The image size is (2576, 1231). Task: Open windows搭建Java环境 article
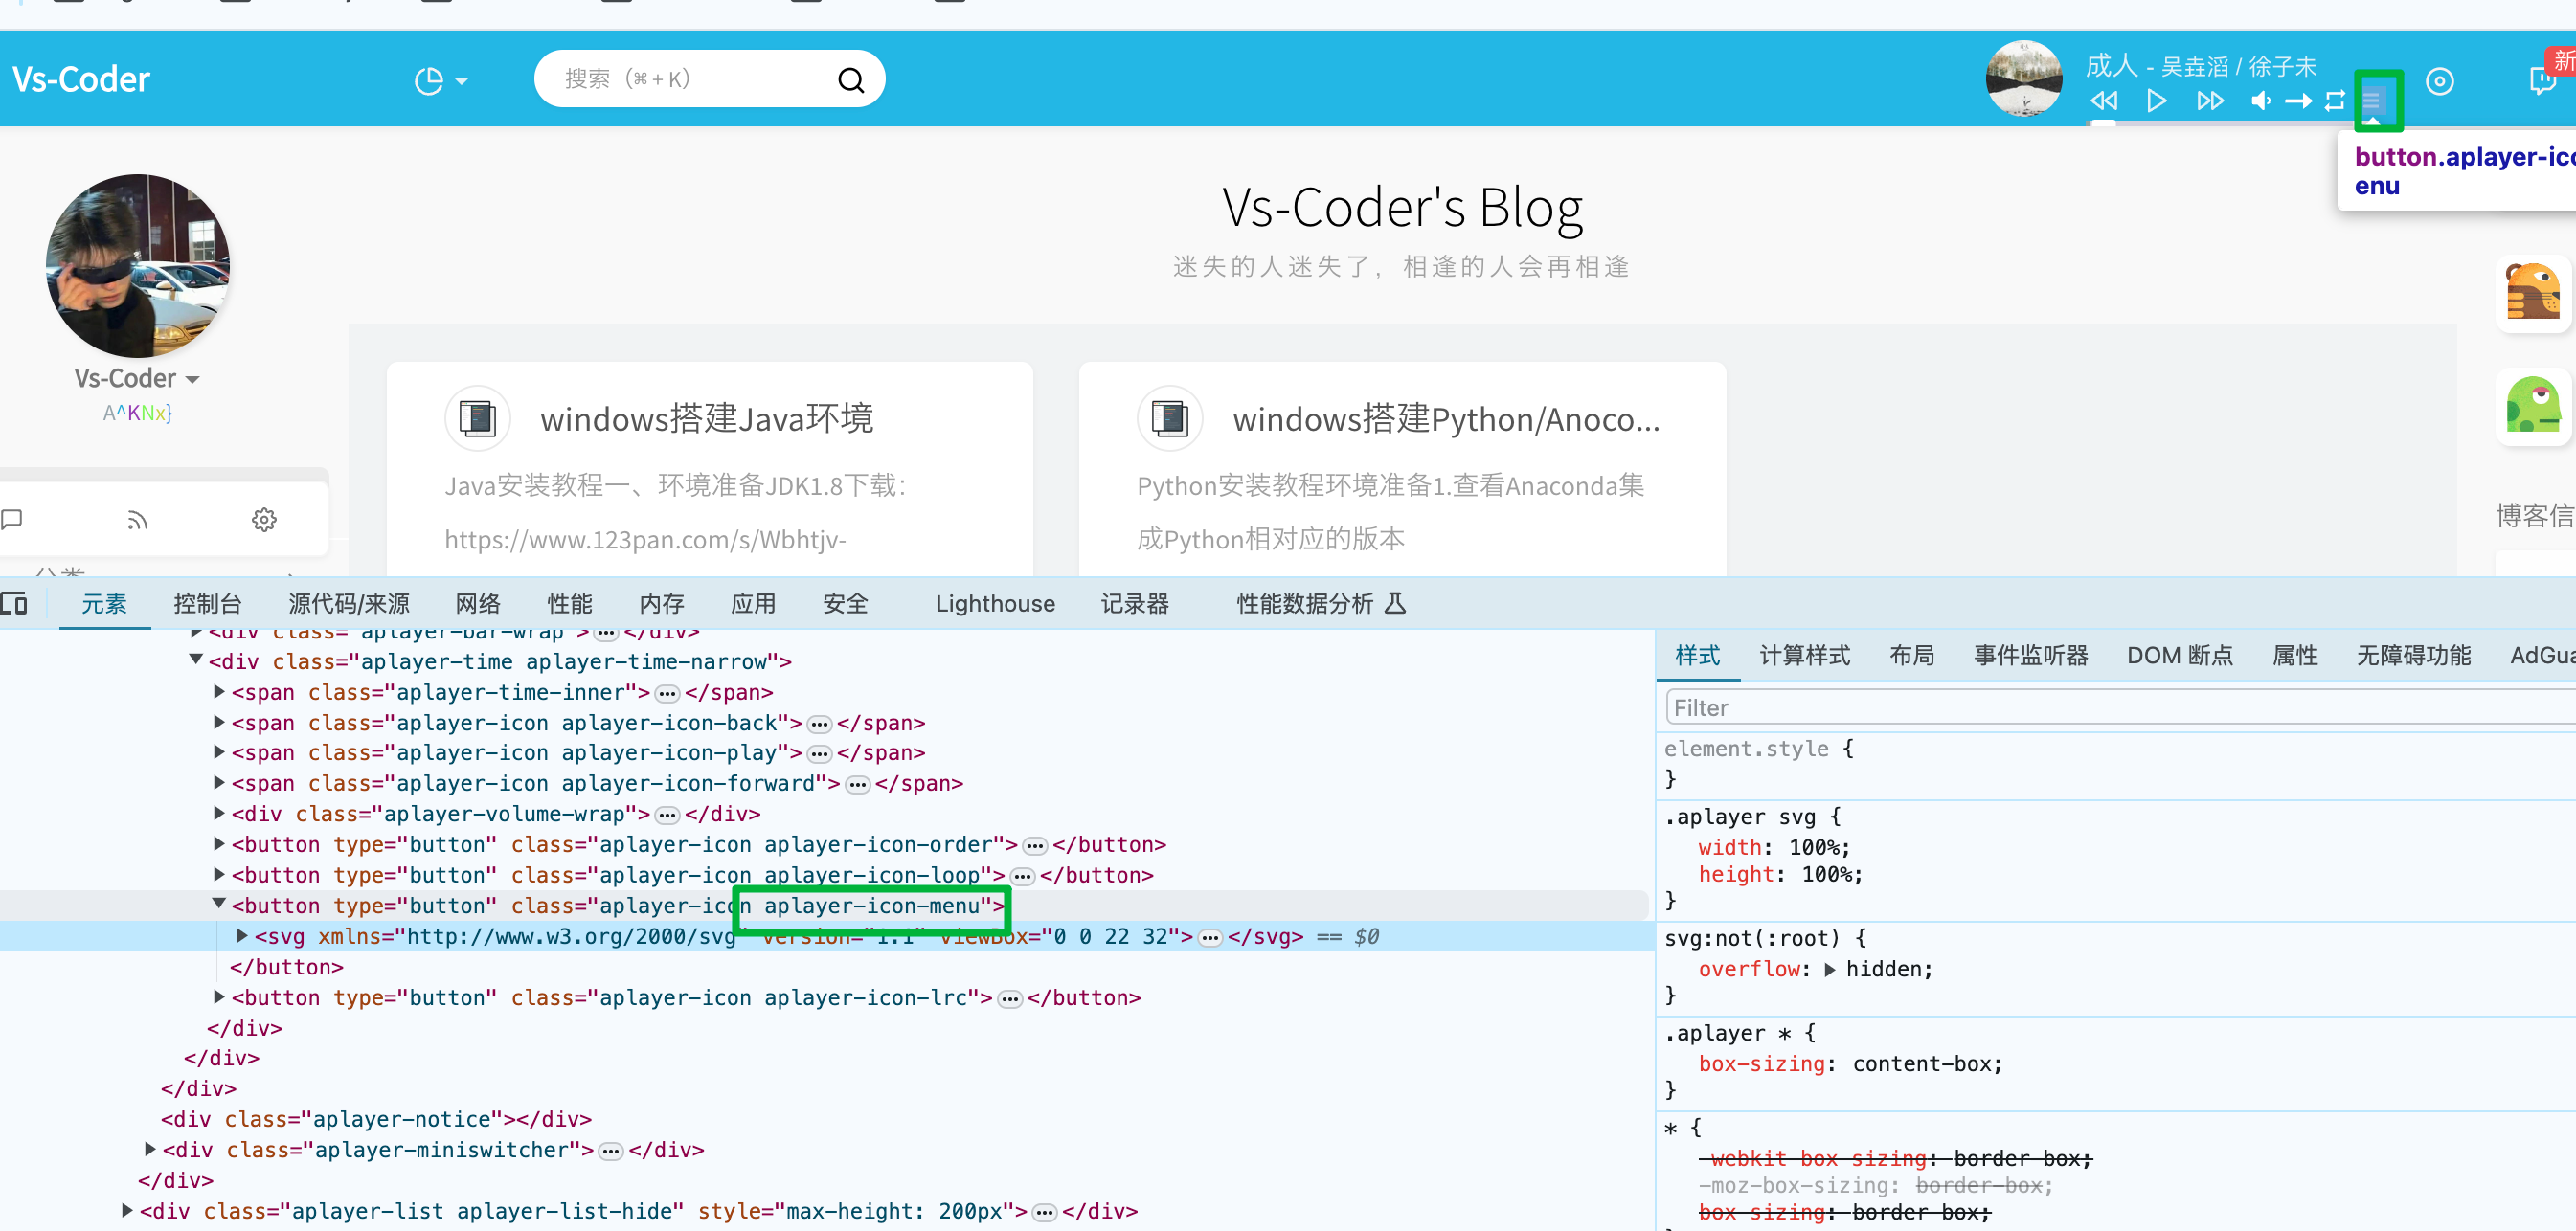coord(707,417)
